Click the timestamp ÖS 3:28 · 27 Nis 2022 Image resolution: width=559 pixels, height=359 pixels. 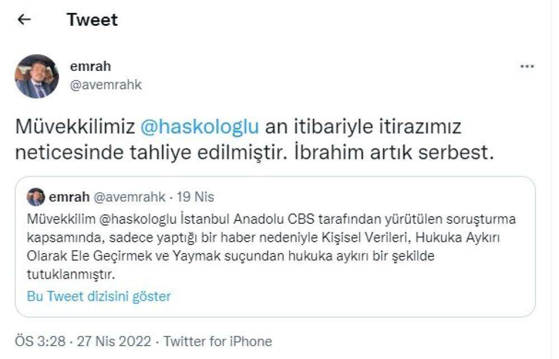83,341
